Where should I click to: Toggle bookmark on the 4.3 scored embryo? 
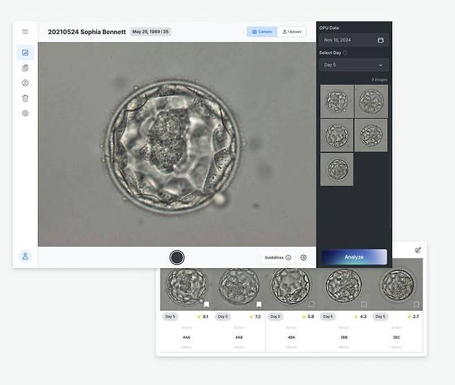click(x=364, y=304)
